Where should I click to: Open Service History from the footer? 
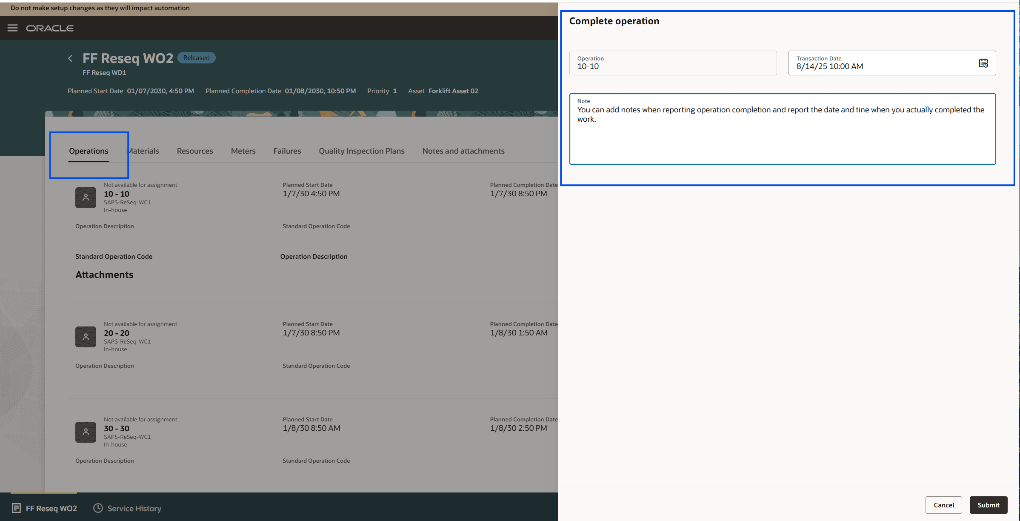[x=127, y=508]
